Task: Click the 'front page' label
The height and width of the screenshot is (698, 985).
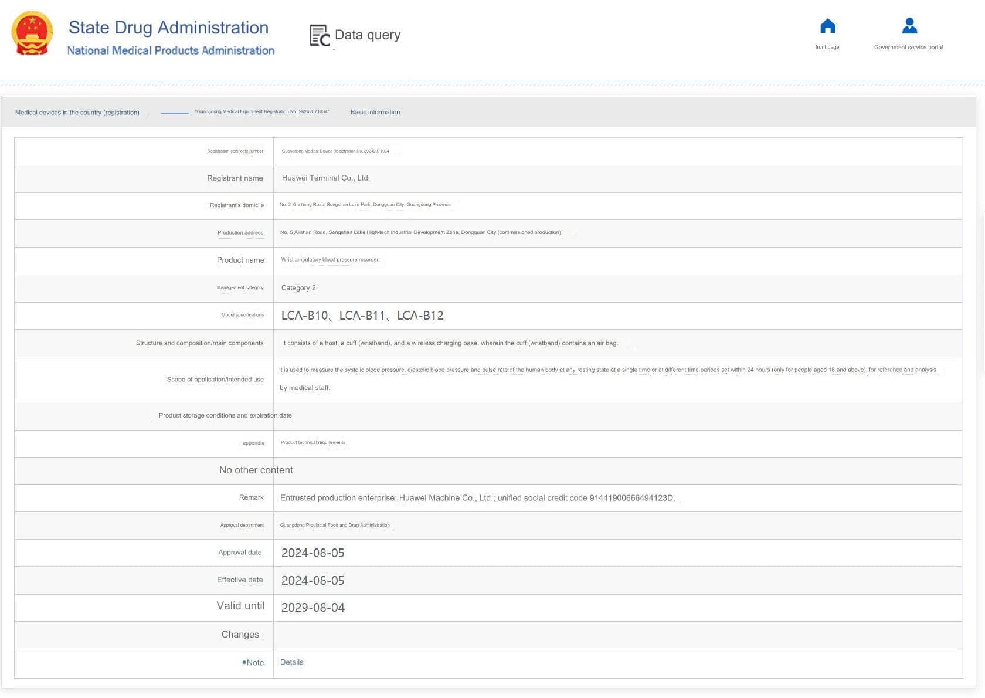Action: 827,47
